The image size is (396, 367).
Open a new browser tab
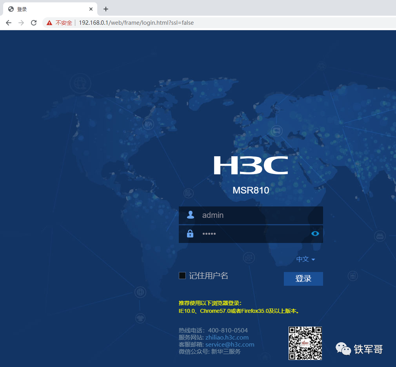point(105,9)
